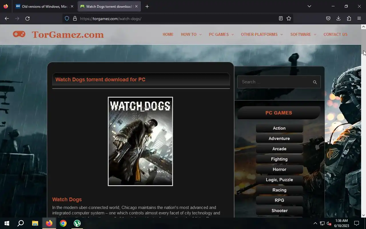Select the Action category button
This screenshot has height=229, width=366.
279,128
